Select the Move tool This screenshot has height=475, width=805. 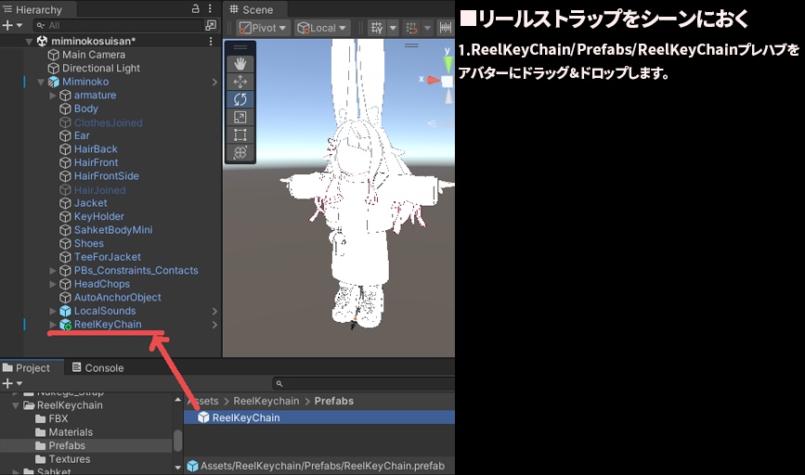pyautogui.click(x=240, y=82)
